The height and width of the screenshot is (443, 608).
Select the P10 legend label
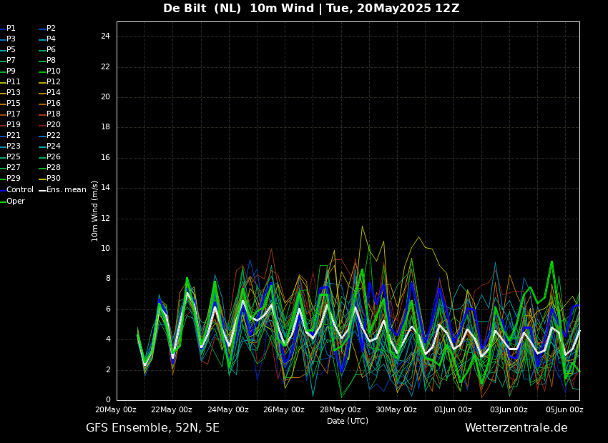point(54,71)
